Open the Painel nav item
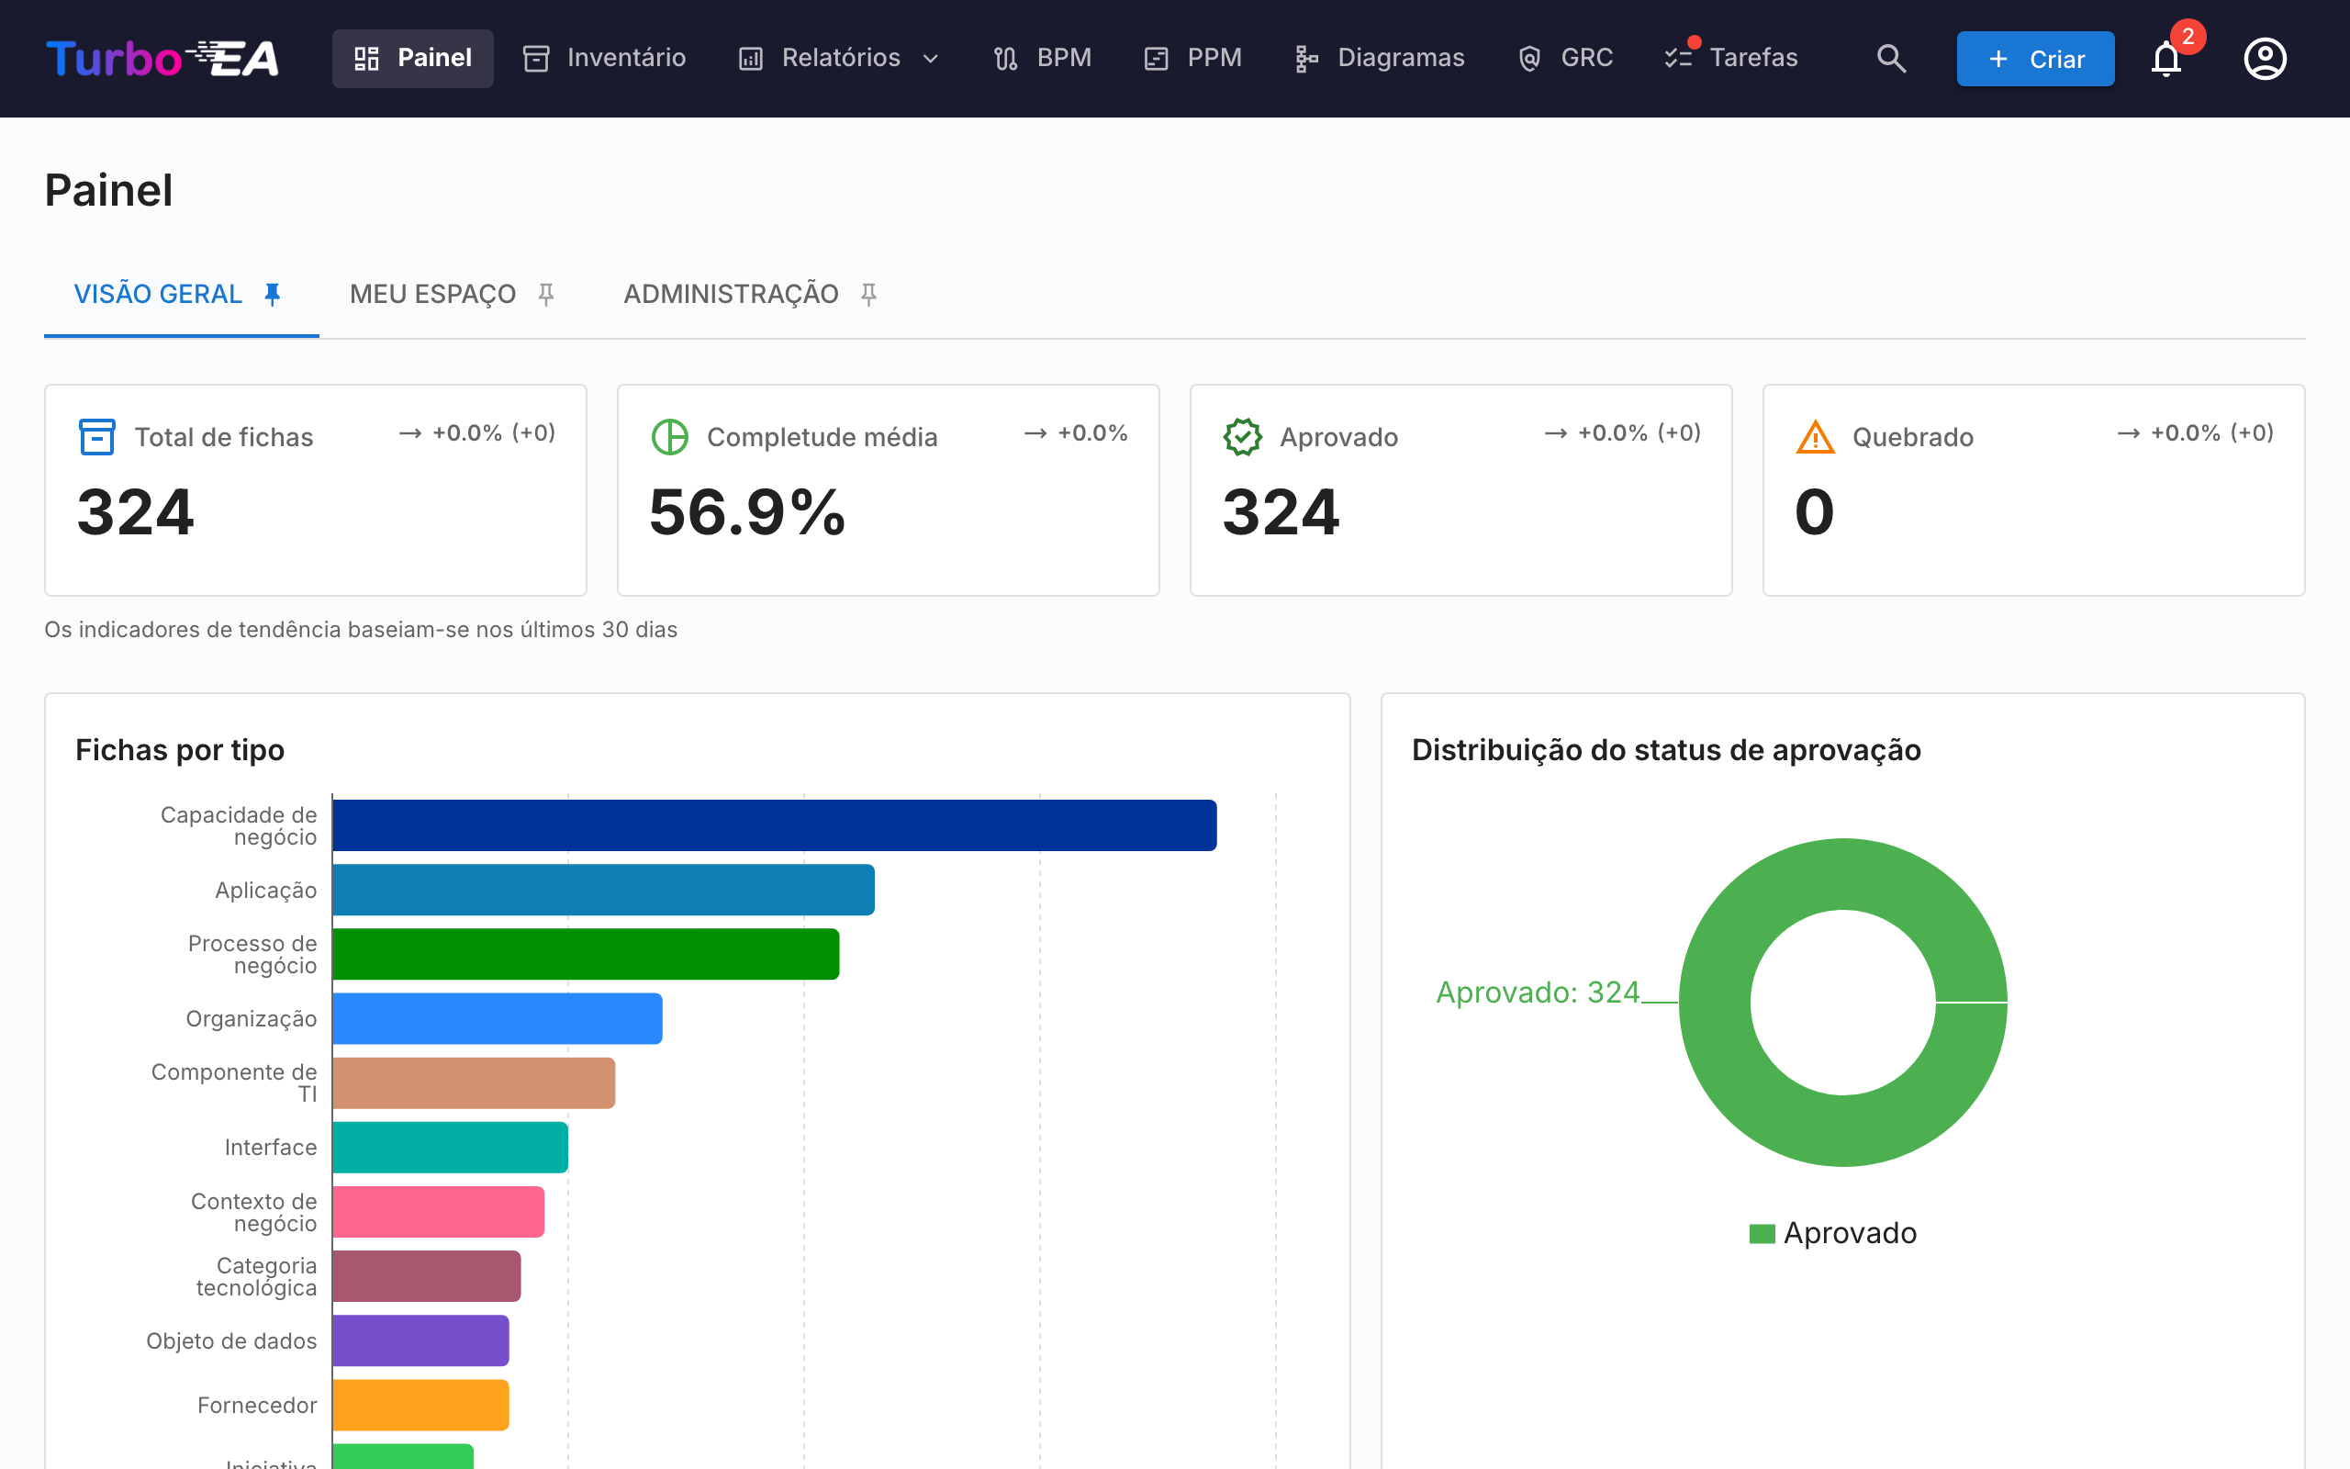The width and height of the screenshot is (2350, 1469). [413, 58]
